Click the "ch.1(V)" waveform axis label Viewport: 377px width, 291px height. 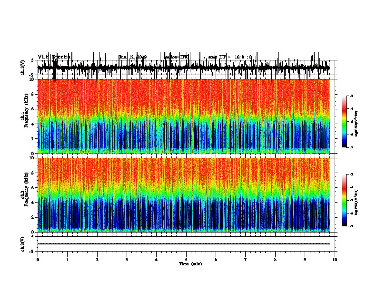[x=22, y=68]
